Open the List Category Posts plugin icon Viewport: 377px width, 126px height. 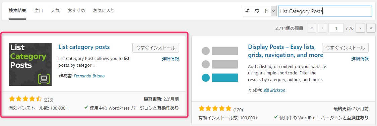[30, 64]
